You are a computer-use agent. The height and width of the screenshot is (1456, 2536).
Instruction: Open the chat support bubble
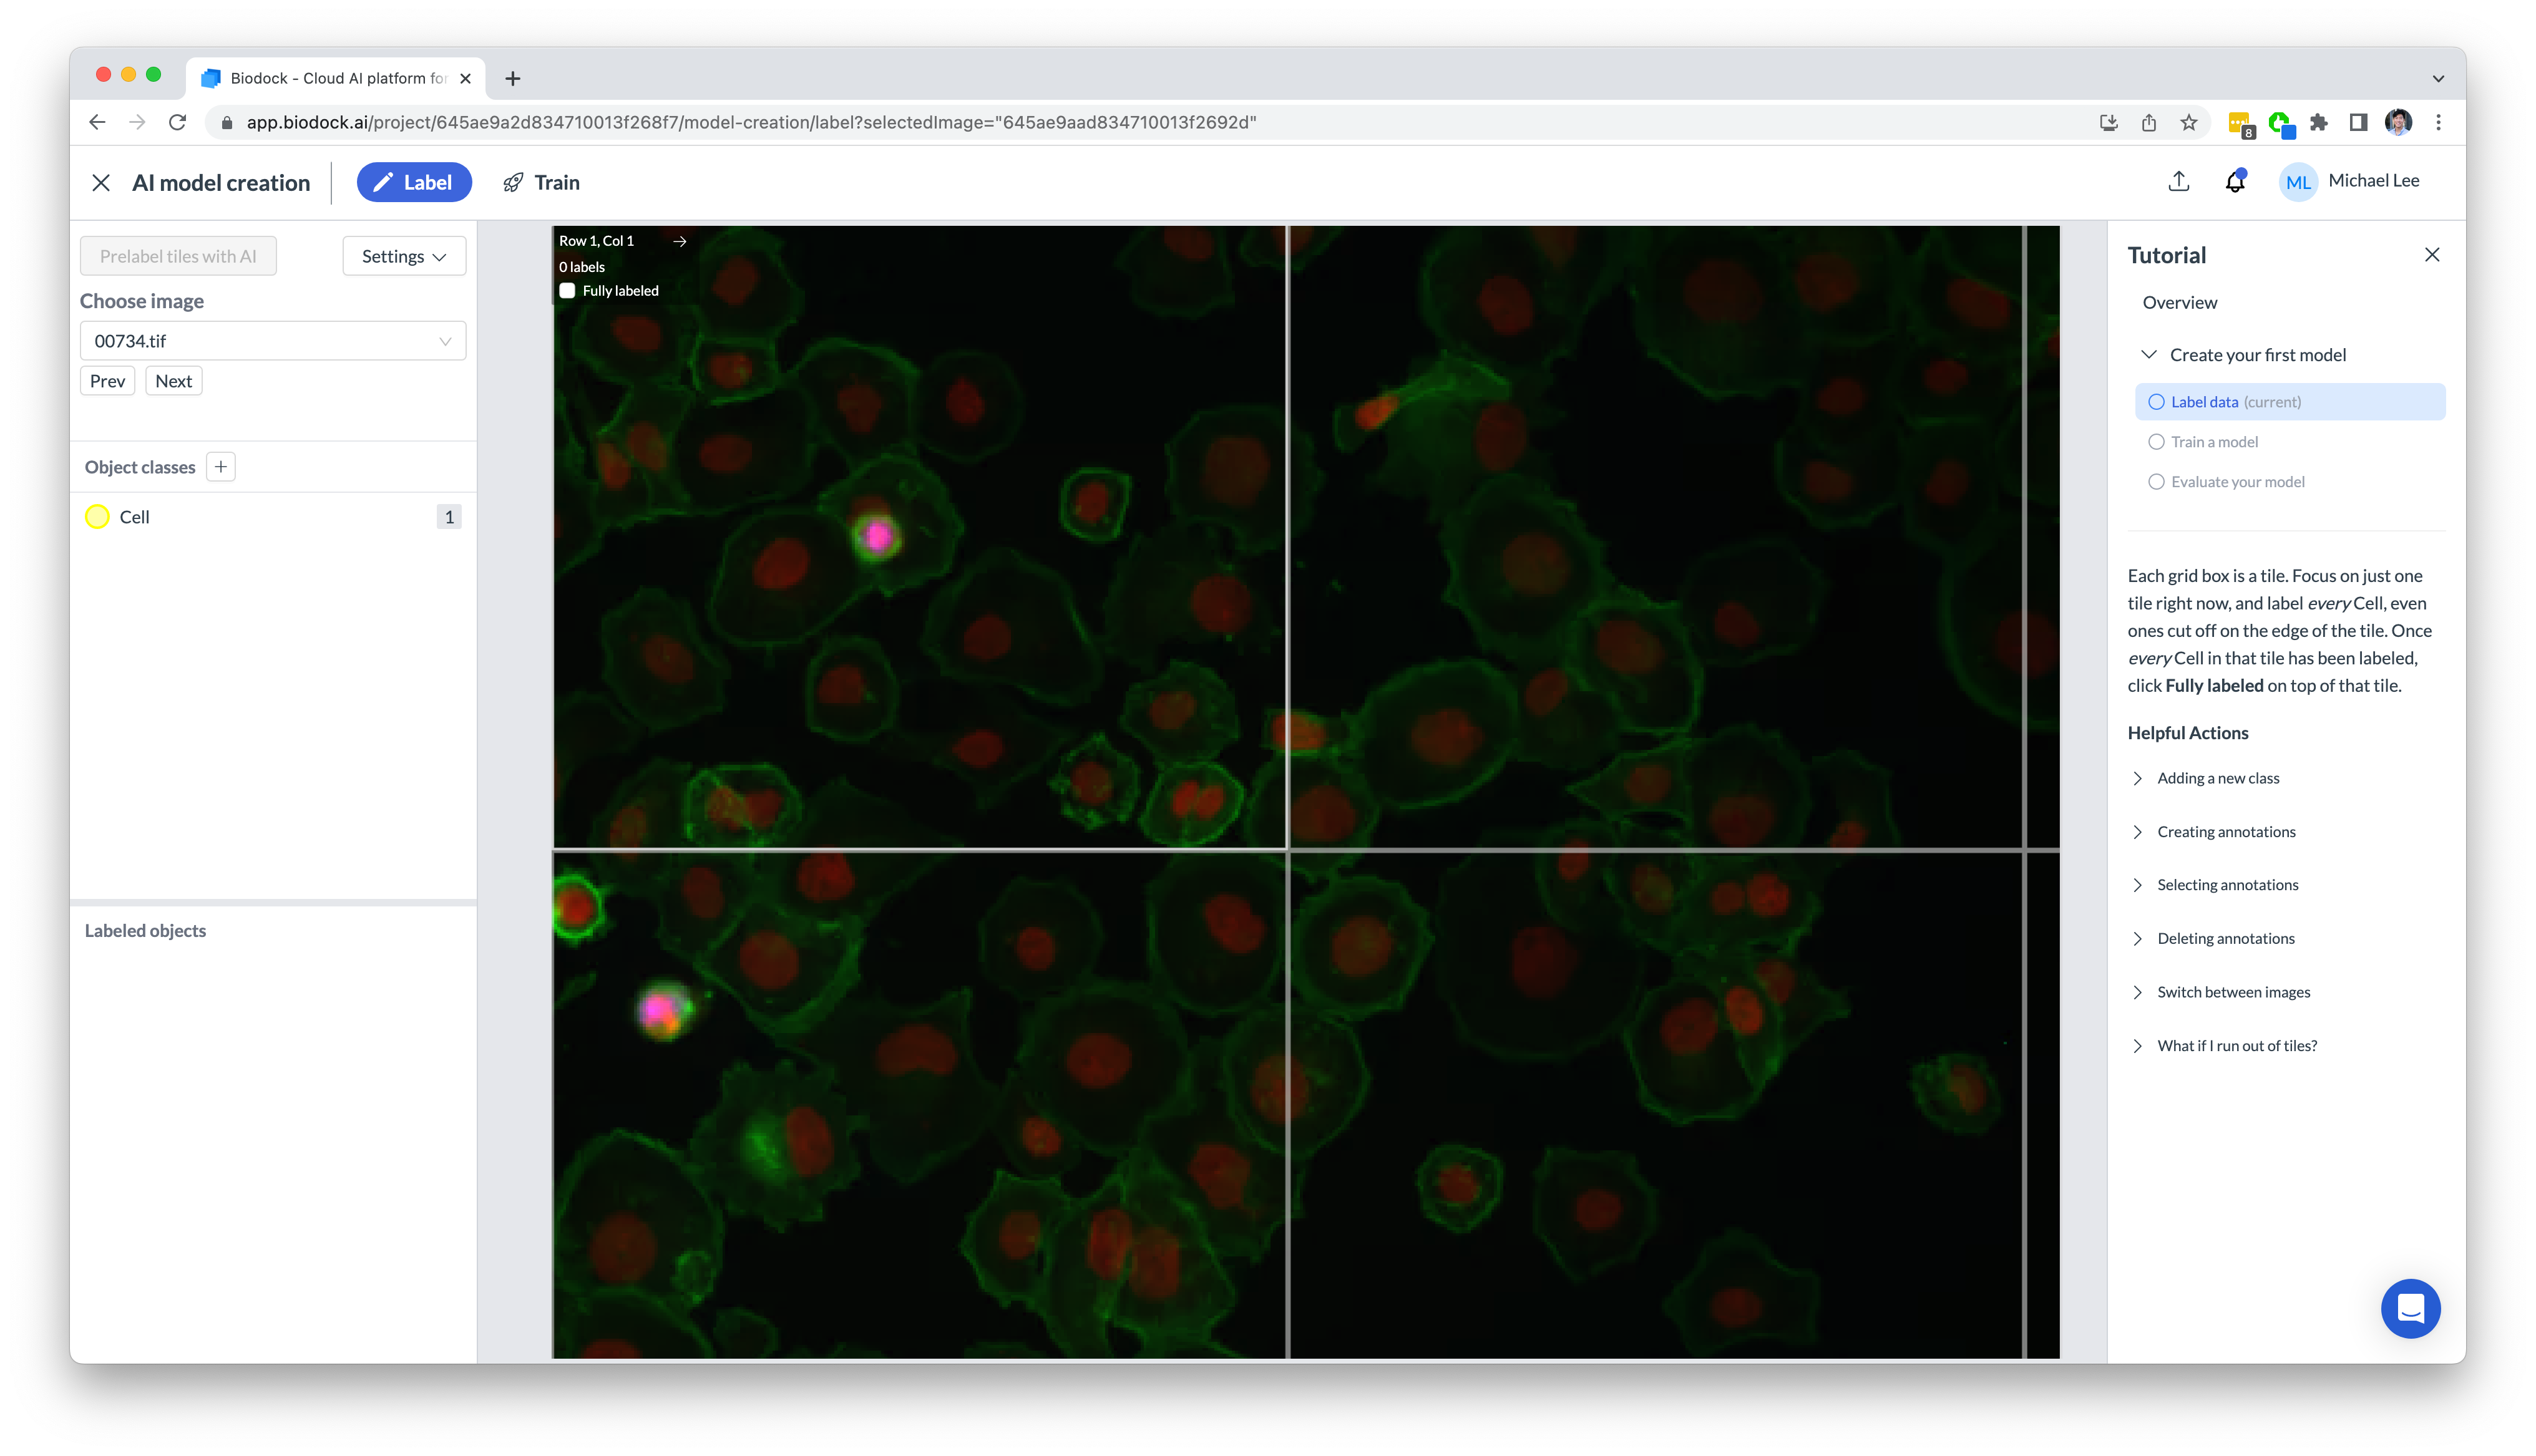tap(2410, 1308)
